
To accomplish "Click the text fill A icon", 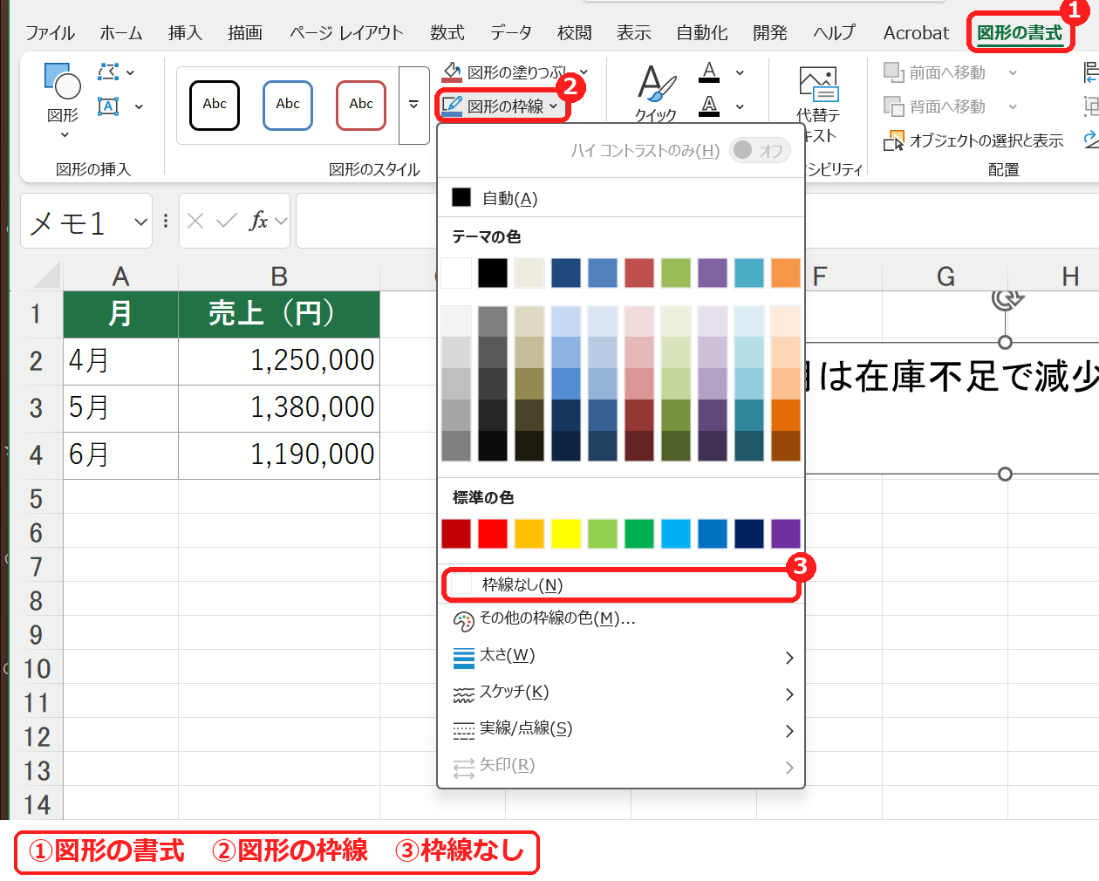I will 710,72.
